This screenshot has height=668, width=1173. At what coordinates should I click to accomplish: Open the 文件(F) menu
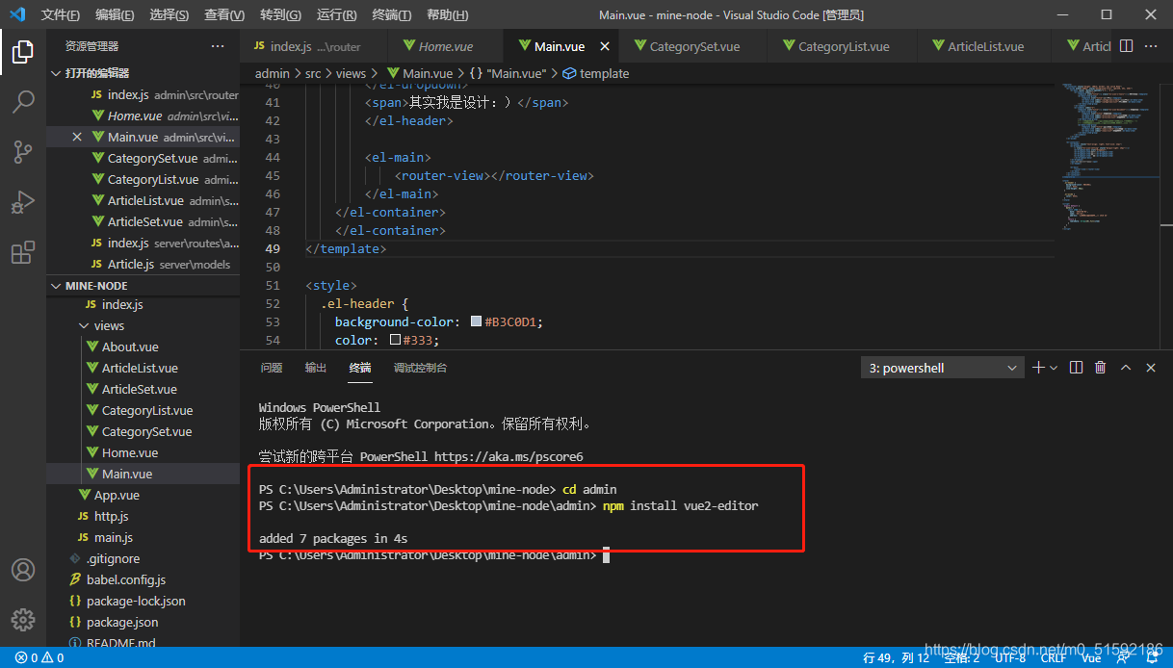click(61, 15)
